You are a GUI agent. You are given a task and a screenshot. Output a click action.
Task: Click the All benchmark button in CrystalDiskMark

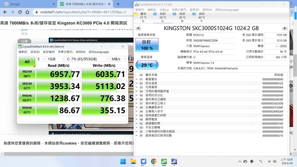click(27, 61)
